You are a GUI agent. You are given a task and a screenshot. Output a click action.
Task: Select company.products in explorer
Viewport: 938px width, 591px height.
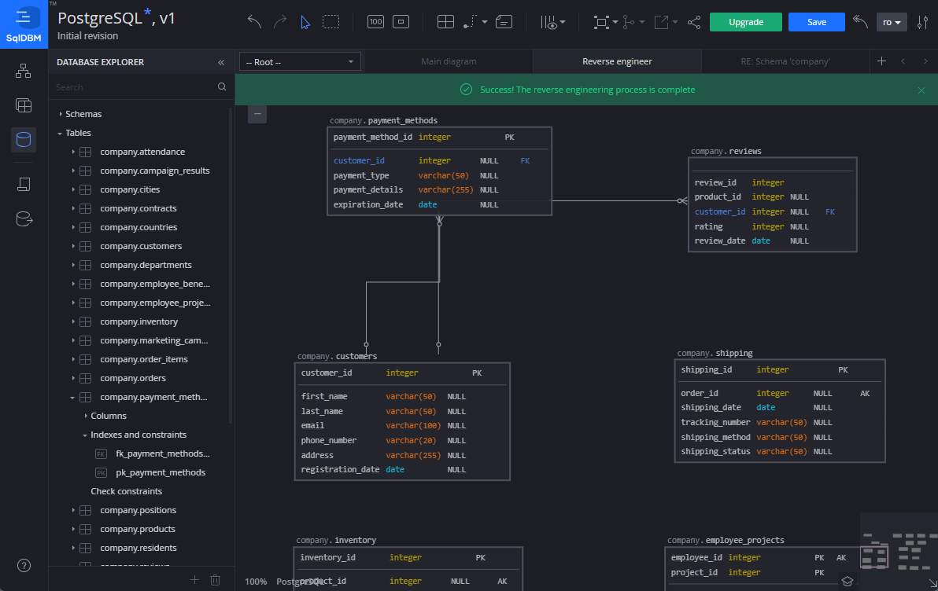(138, 529)
